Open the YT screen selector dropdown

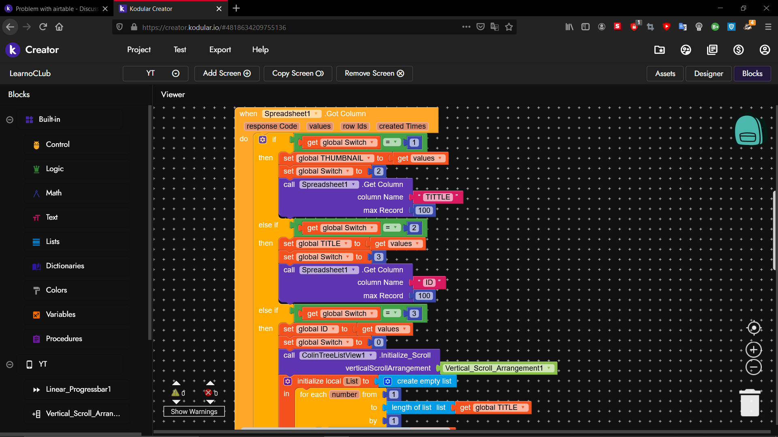tap(156, 73)
